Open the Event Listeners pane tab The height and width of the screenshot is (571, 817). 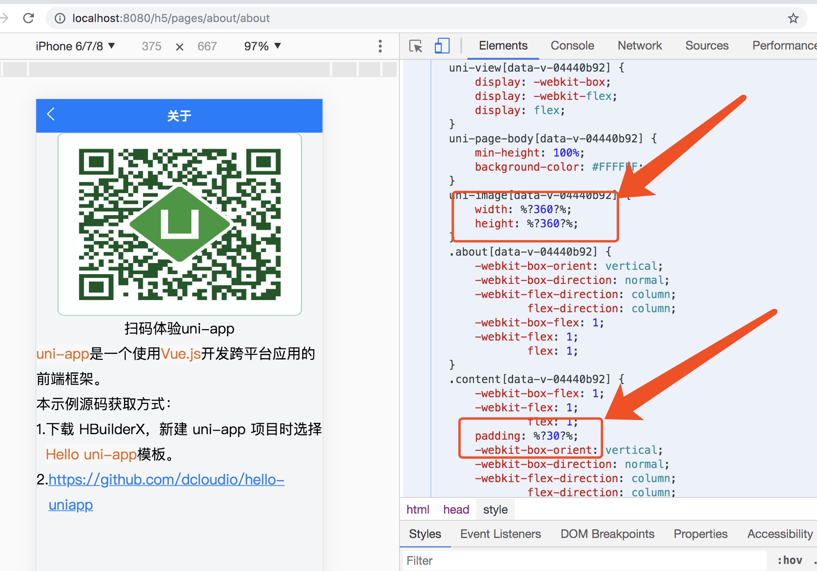tap(500, 534)
